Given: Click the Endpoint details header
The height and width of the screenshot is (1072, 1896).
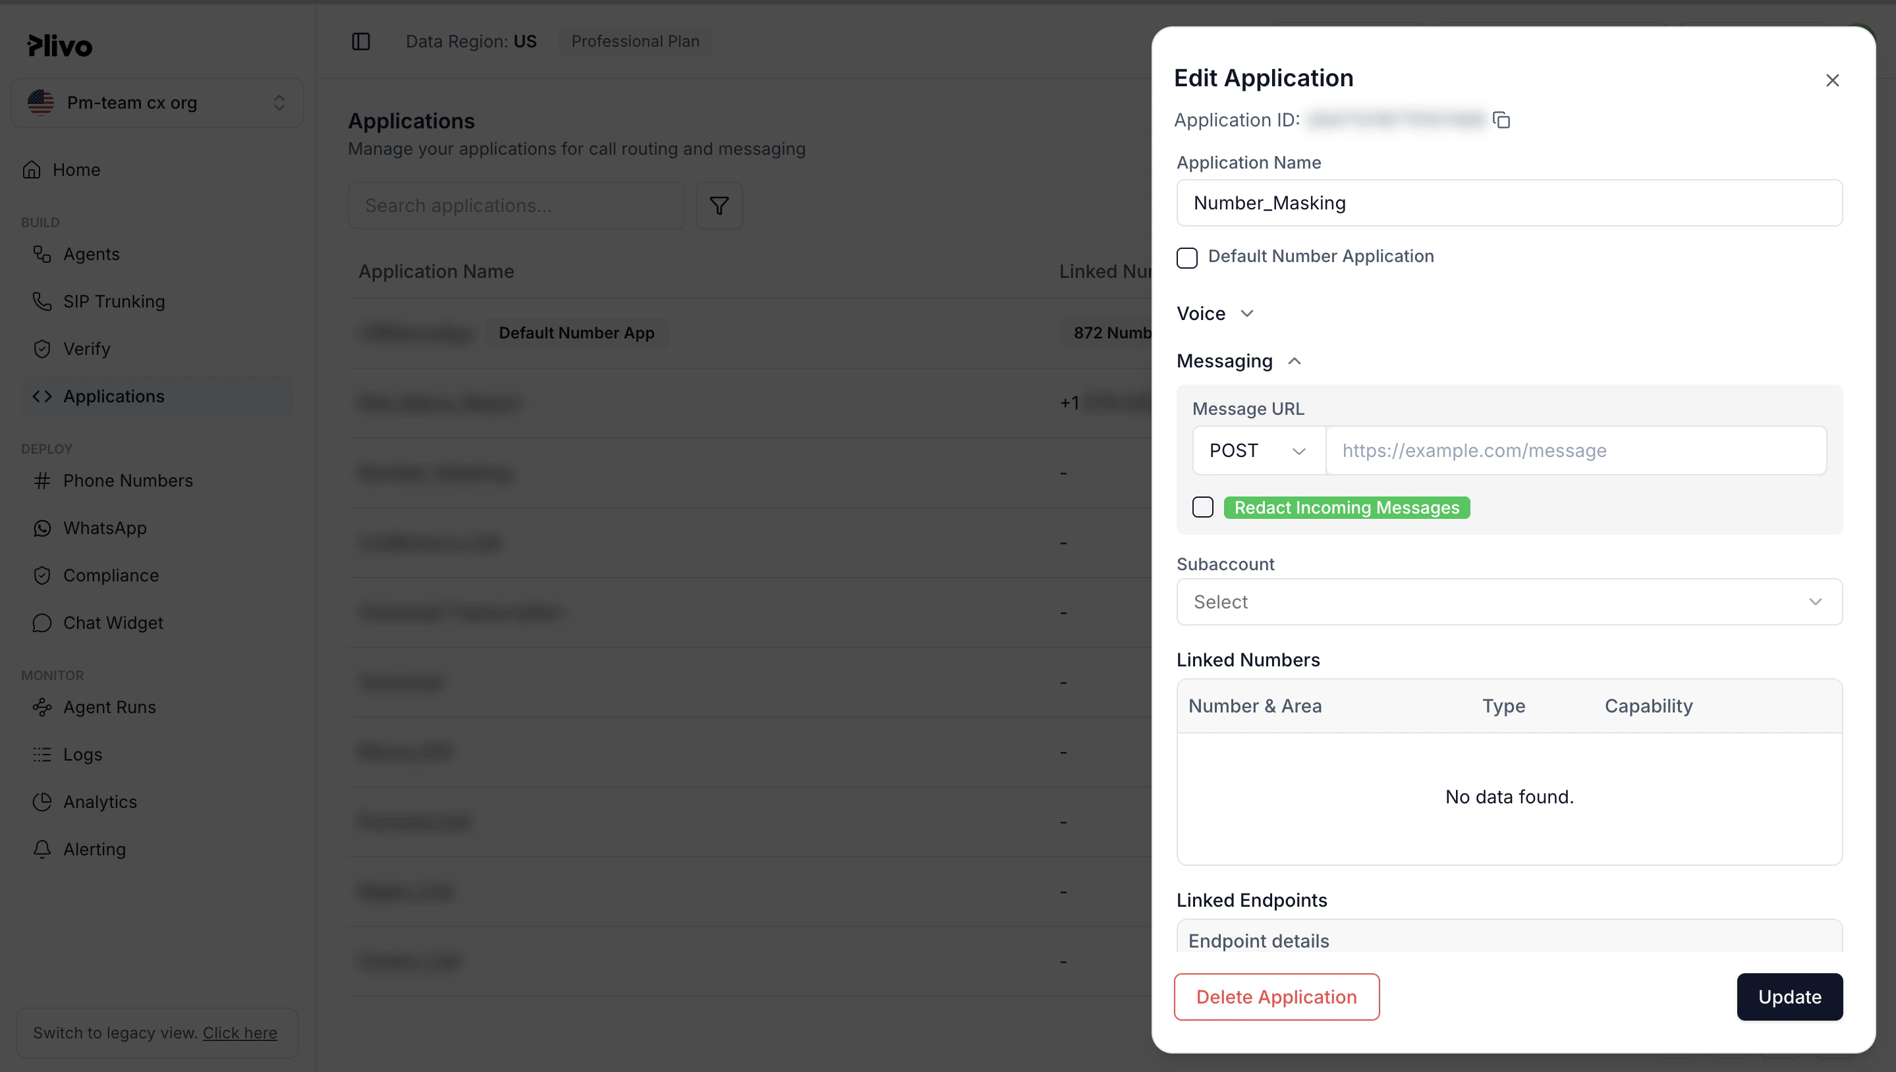Looking at the screenshot, I should tap(1258, 941).
